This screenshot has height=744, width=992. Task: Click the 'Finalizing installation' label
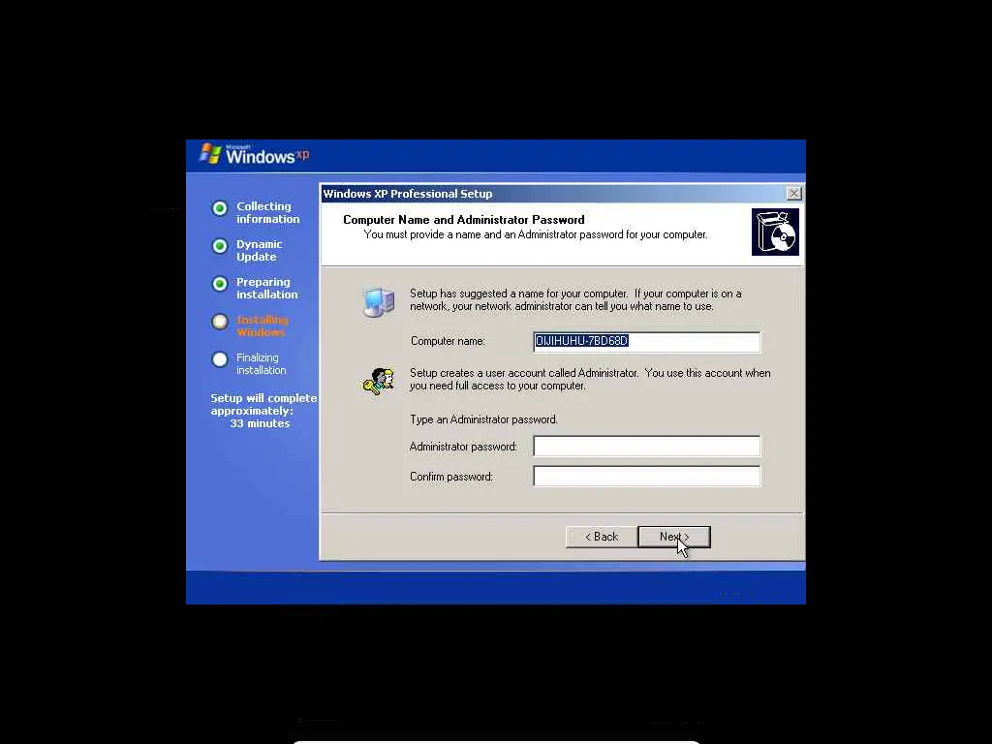tap(261, 364)
